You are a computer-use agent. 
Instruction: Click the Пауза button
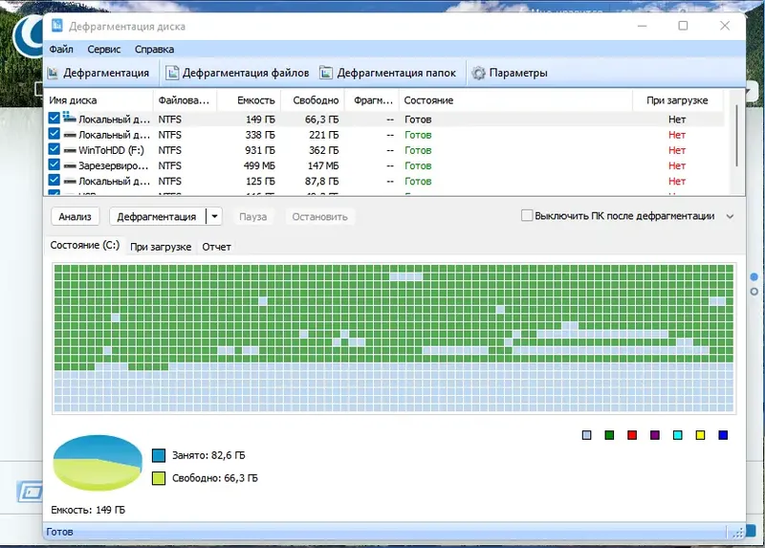tap(252, 217)
